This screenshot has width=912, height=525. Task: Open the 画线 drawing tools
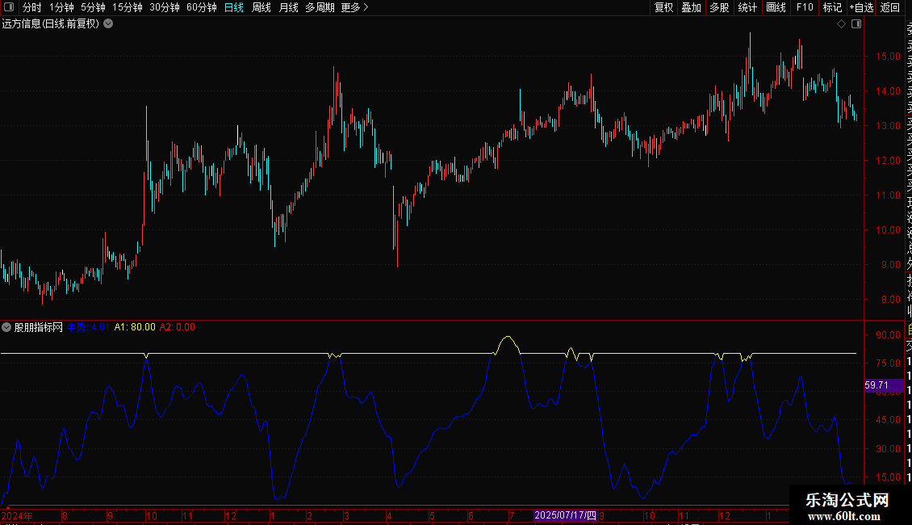(x=776, y=7)
